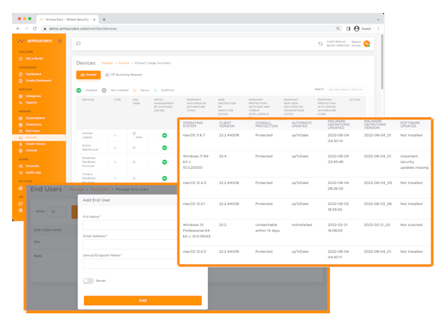Click 'Important security updates missing' cell
446x323 pixels.
click(x=415, y=161)
